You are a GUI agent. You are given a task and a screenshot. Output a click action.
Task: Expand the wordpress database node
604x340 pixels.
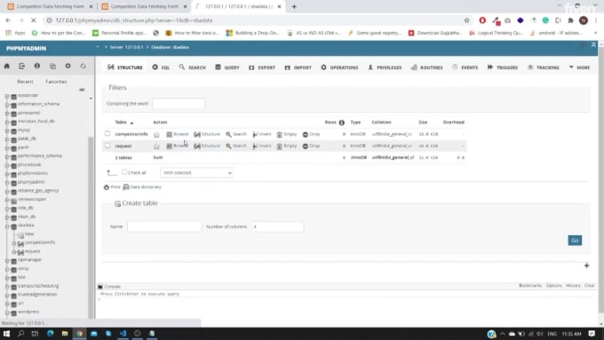click(7, 312)
